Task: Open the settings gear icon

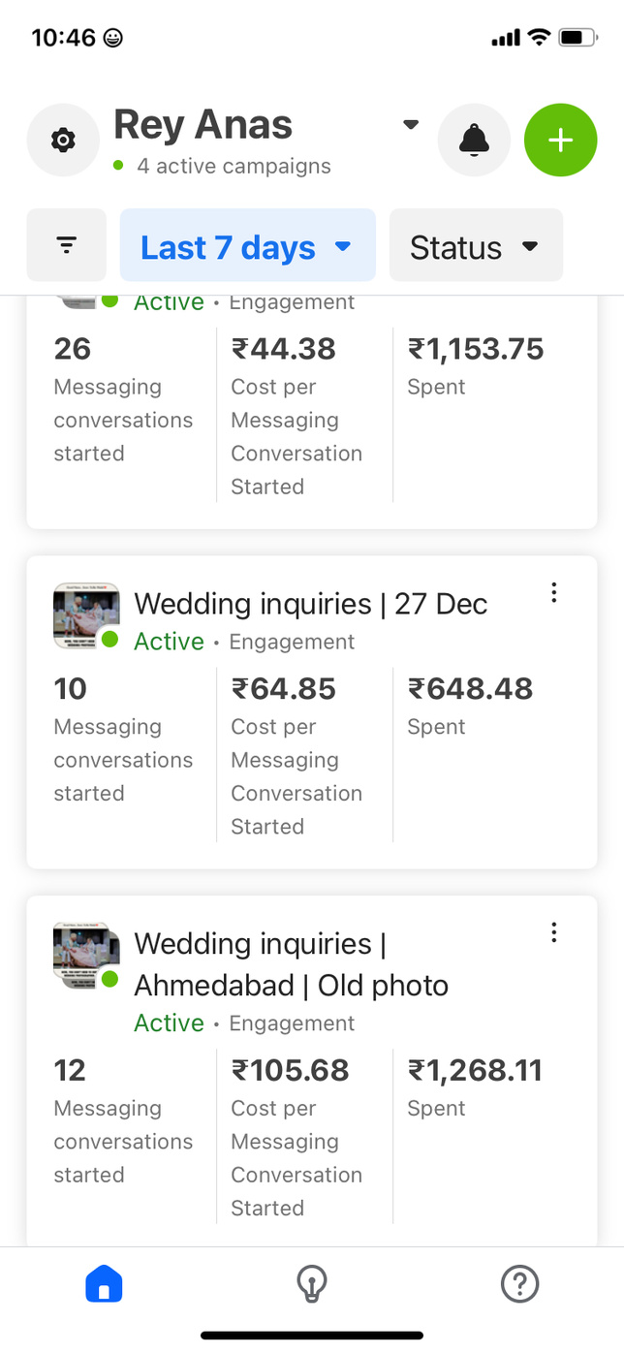Action: (63, 141)
